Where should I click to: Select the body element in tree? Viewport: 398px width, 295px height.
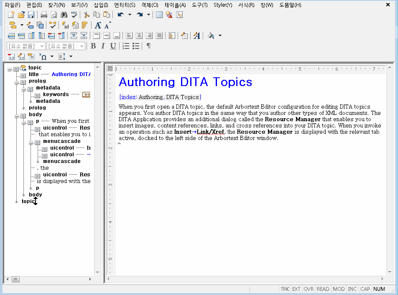click(x=36, y=114)
